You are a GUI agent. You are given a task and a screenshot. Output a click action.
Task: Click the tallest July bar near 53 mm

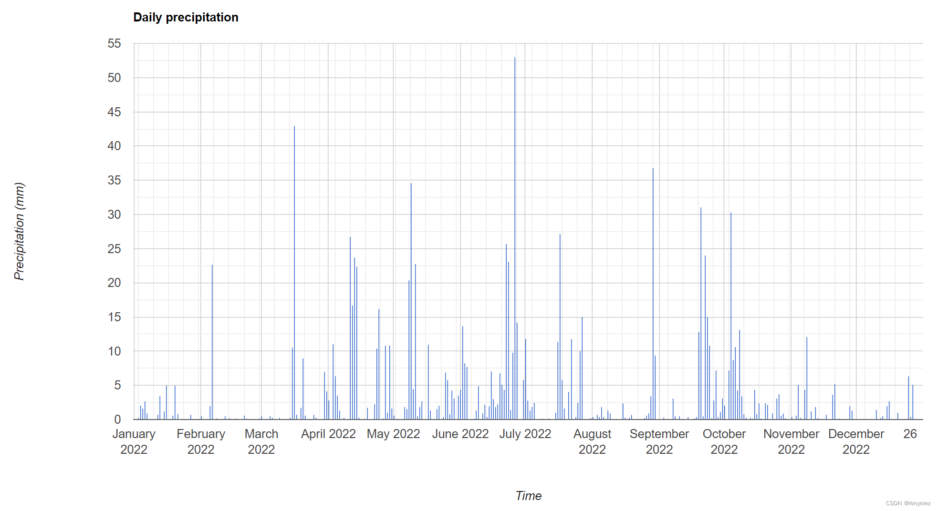click(515, 238)
